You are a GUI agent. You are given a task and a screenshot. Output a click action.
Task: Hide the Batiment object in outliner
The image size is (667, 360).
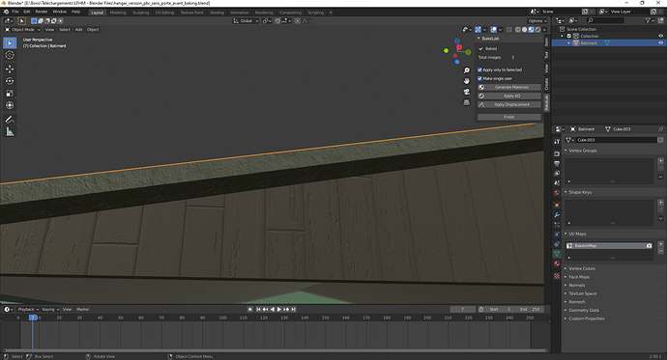(x=660, y=42)
